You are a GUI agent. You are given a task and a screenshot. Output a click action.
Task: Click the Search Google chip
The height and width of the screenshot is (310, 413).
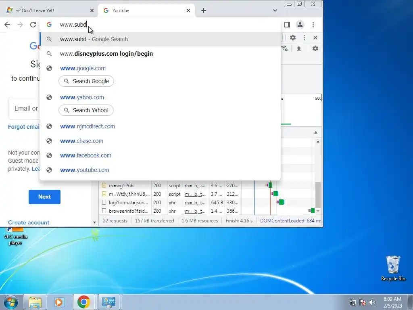(86, 81)
